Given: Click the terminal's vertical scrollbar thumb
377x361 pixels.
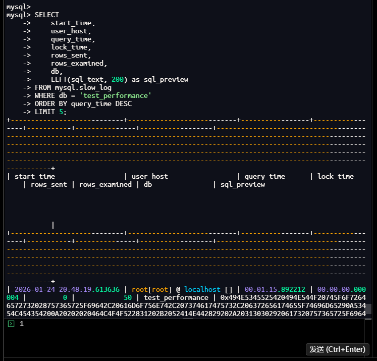Looking at the screenshot, I should tap(368, 309).
